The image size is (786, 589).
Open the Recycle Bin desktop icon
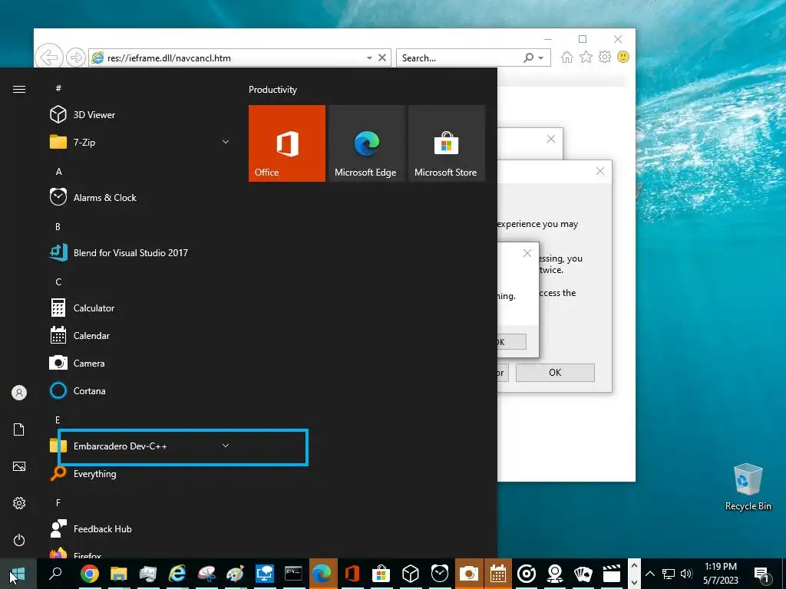748,487
